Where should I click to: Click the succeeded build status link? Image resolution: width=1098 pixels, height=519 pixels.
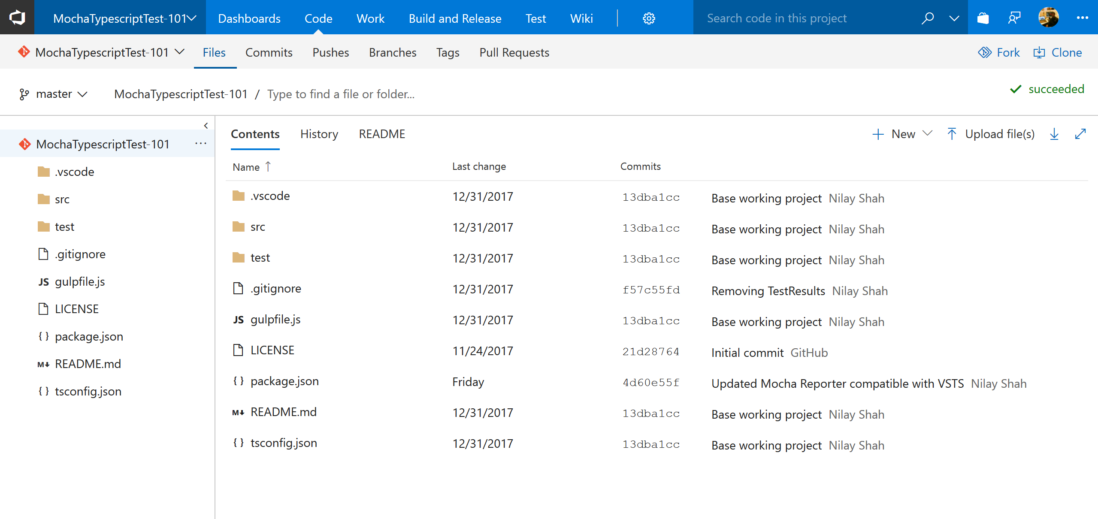click(1047, 89)
